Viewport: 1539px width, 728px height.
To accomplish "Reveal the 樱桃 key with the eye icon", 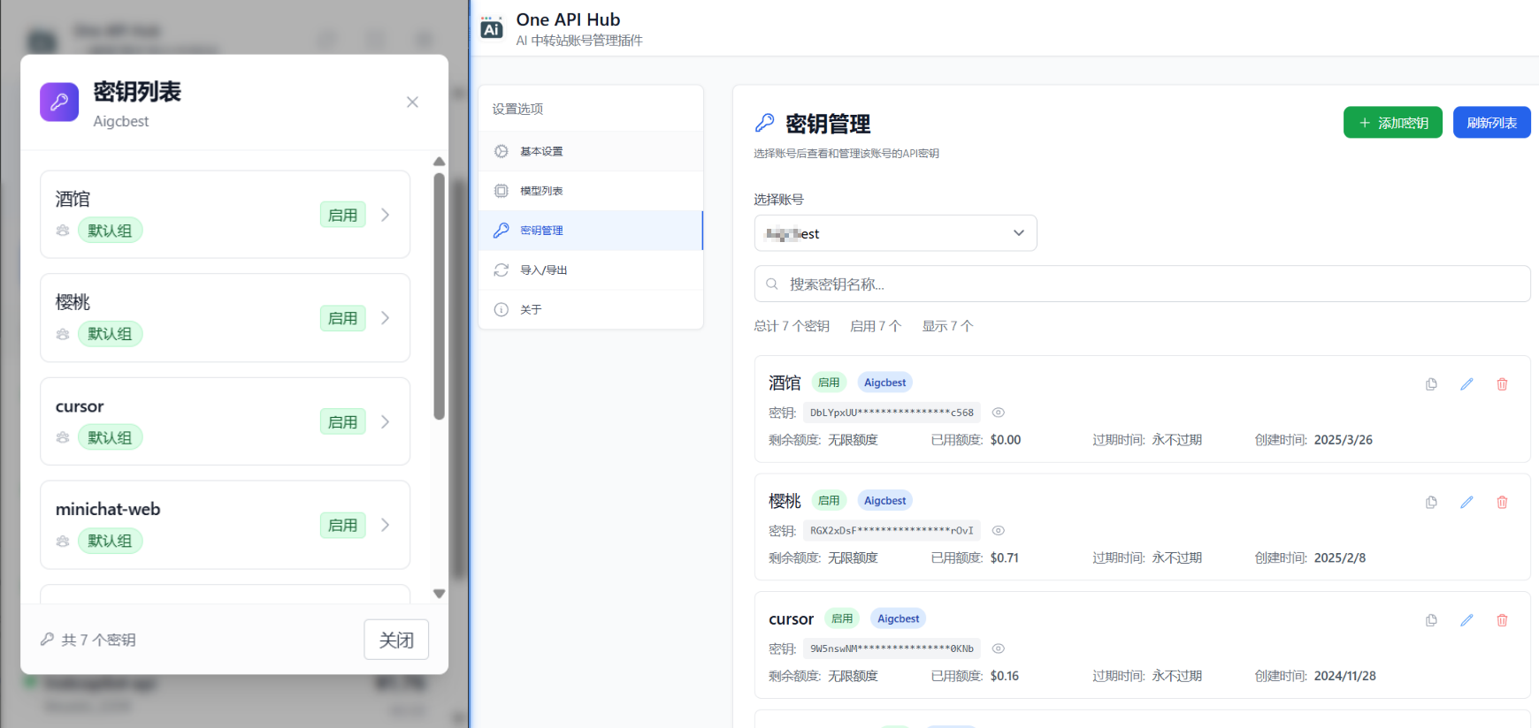I will [999, 530].
